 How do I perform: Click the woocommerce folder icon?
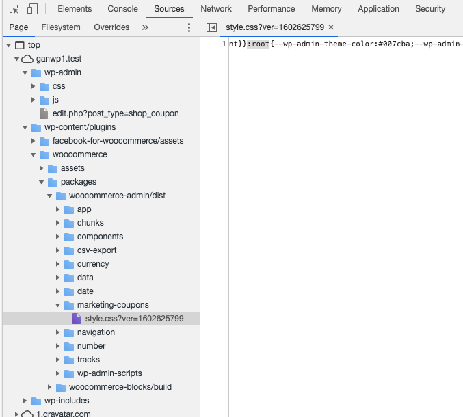point(44,154)
